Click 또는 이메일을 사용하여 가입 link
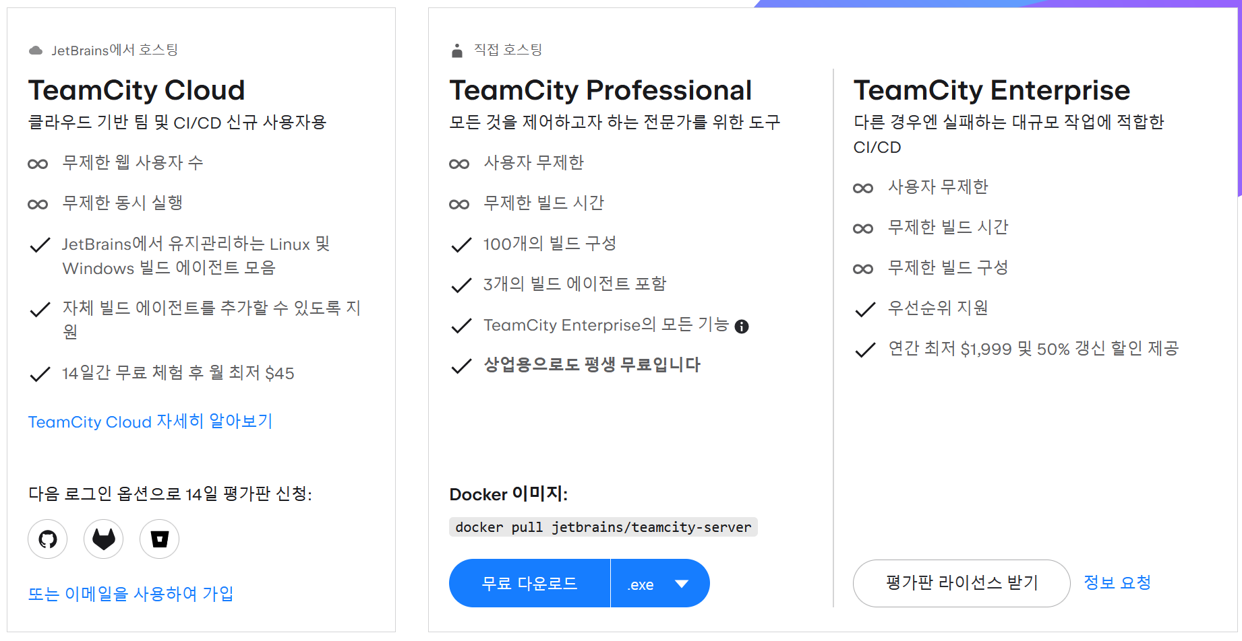 (131, 594)
